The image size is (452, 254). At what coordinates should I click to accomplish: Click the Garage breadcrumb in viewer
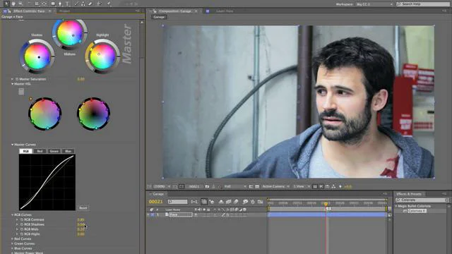pyautogui.click(x=159, y=17)
